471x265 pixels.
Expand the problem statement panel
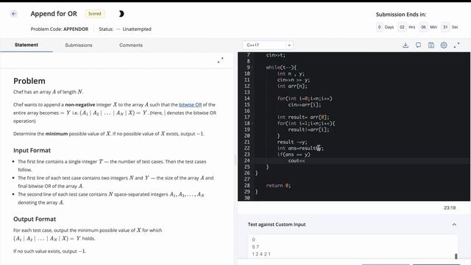pos(221,60)
